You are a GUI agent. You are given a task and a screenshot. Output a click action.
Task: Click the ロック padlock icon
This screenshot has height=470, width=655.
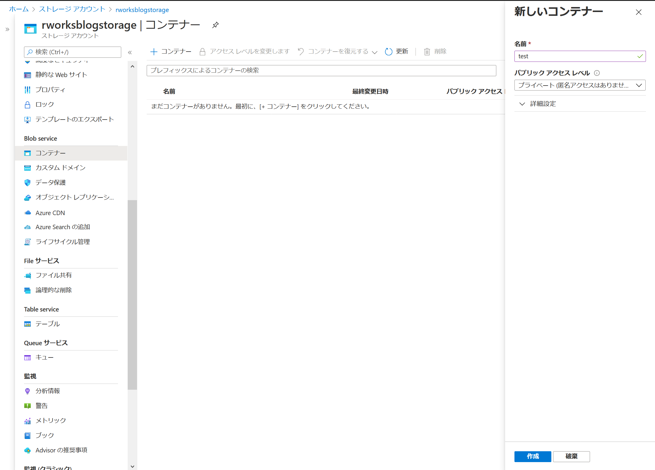point(28,105)
